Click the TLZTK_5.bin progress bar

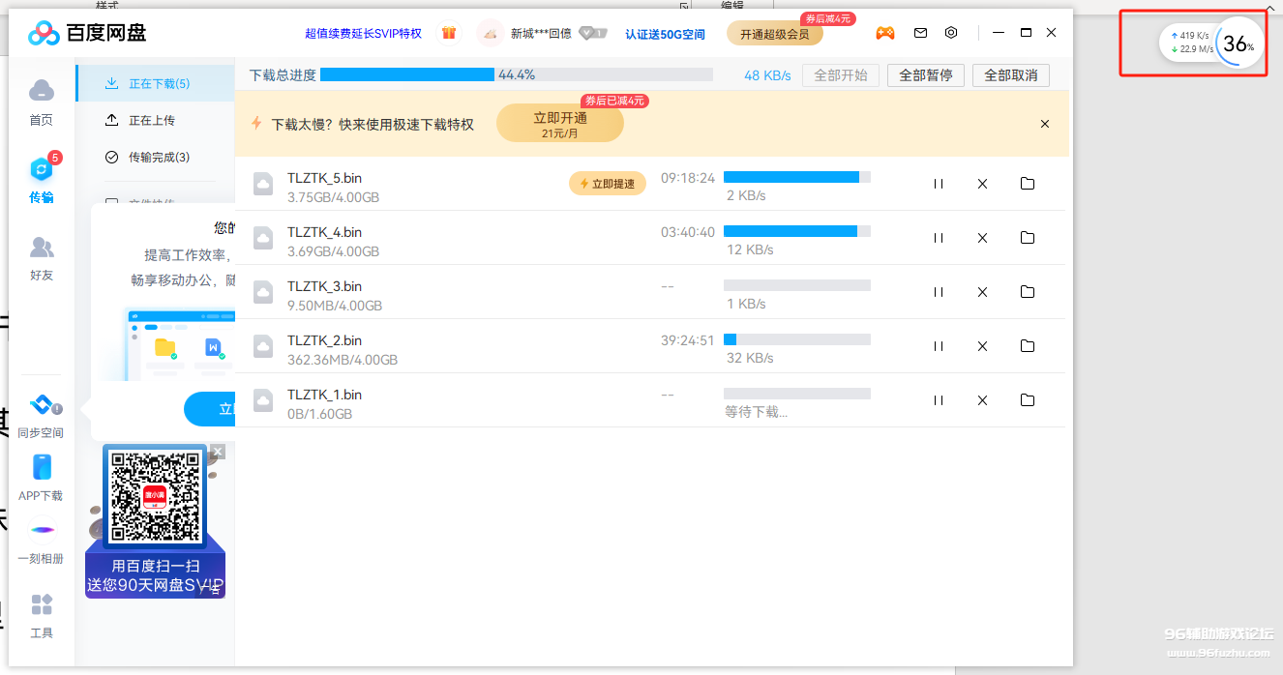(797, 177)
